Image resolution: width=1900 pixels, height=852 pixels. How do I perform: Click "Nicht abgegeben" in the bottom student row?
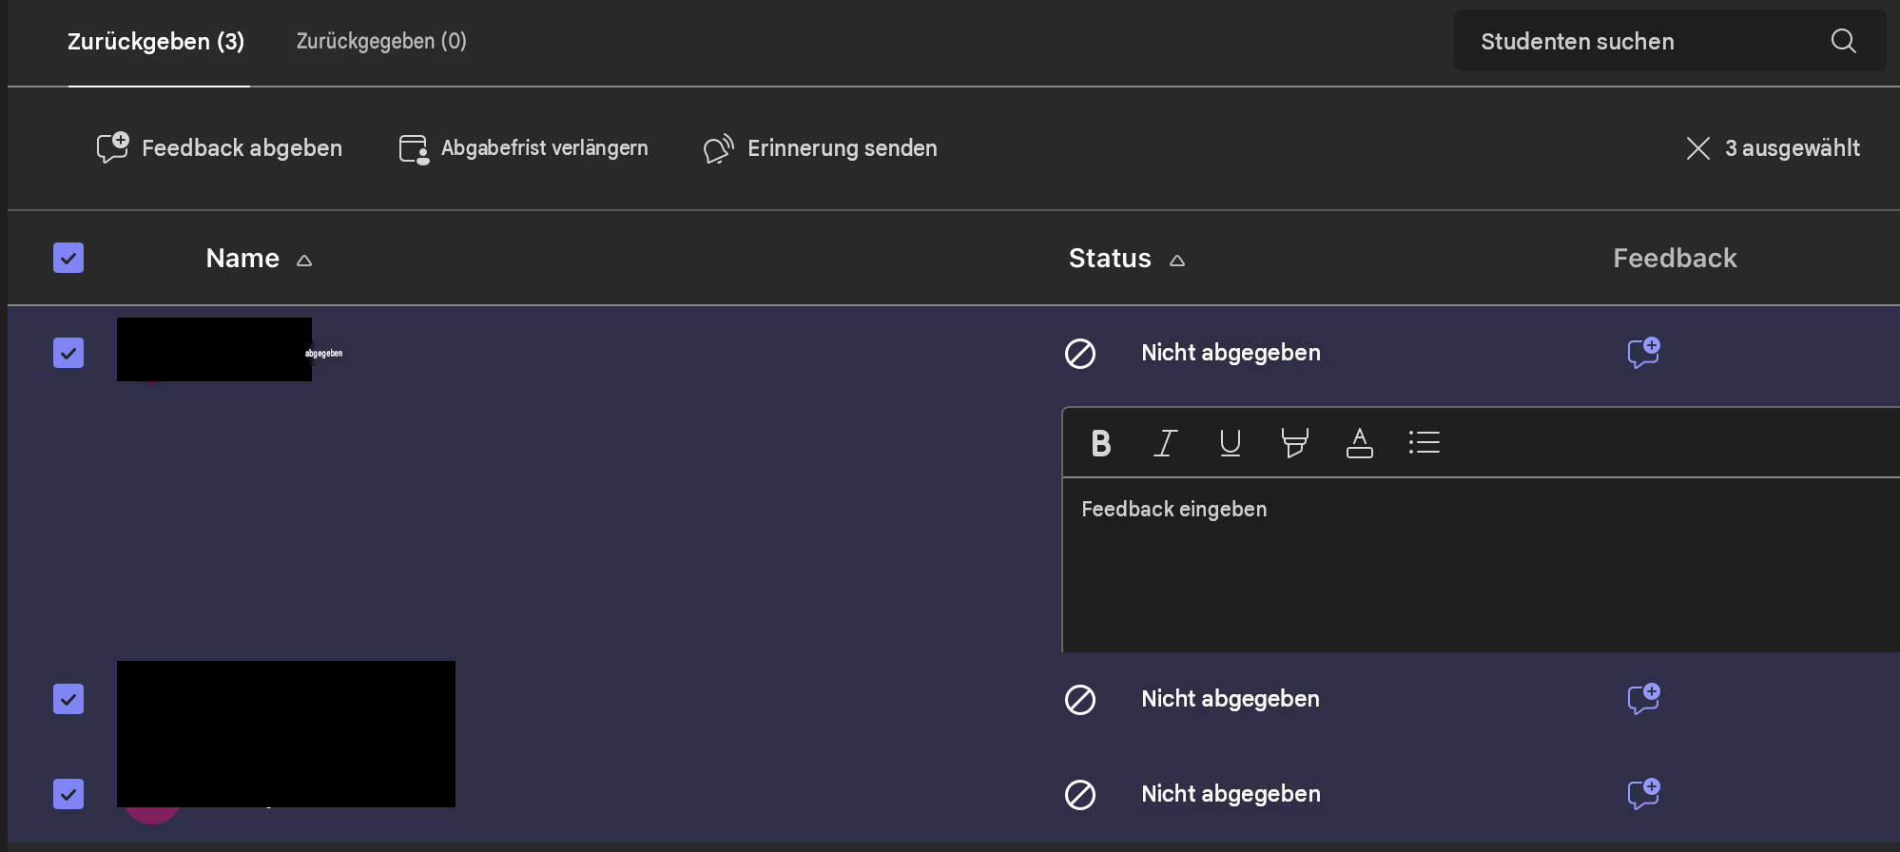click(1231, 794)
